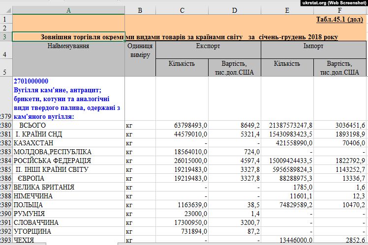Click the 11601,1 cell for НІМЕЧЧИНА

click(x=287, y=196)
